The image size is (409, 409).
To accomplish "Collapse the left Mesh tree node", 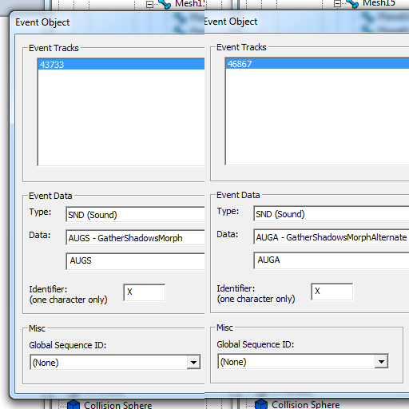I will [149, 4].
